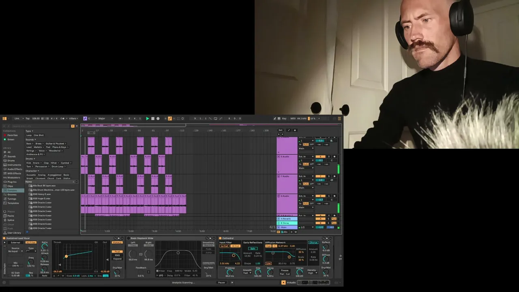The image size is (519, 292).
Task: Click the Freeze button in Cathedral
Action: pyautogui.click(x=285, y=271)
